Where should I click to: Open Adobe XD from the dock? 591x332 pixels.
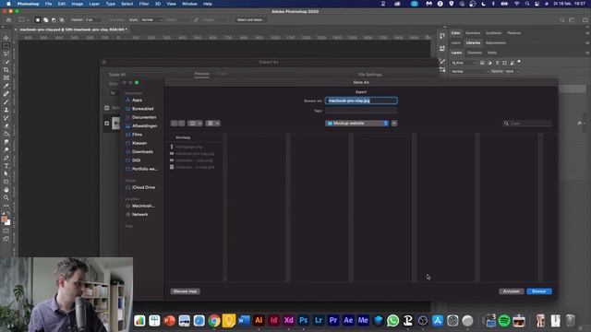pyautogui.click(x=289, y=320)
